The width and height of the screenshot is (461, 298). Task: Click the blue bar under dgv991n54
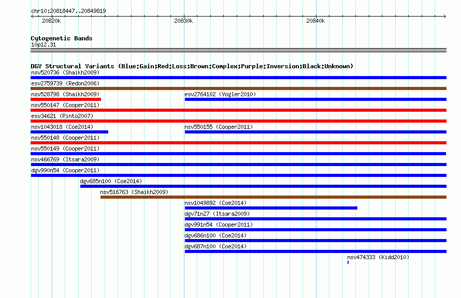tap(315, 230)
